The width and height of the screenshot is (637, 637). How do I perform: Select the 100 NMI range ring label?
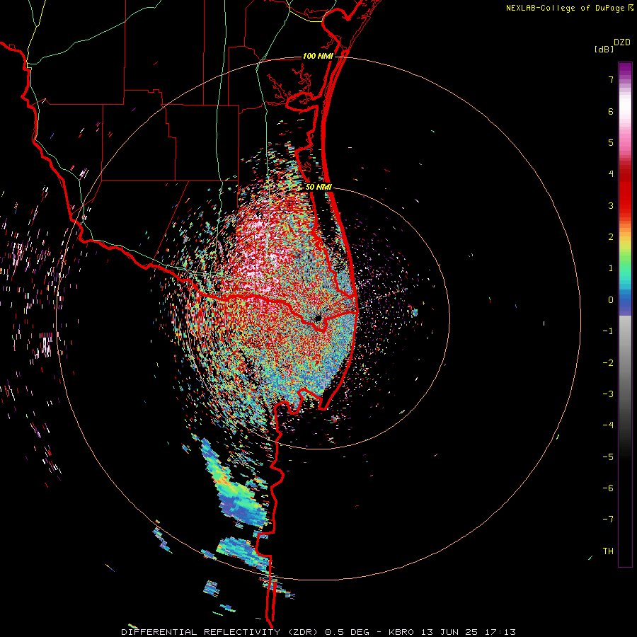pos(318,56)
